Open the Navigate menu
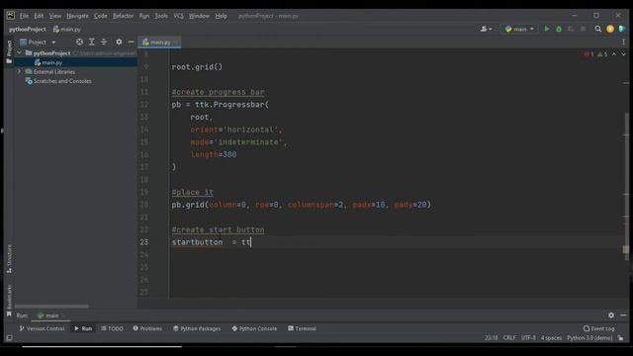633x356 pixels. click(x=77, y=16)
